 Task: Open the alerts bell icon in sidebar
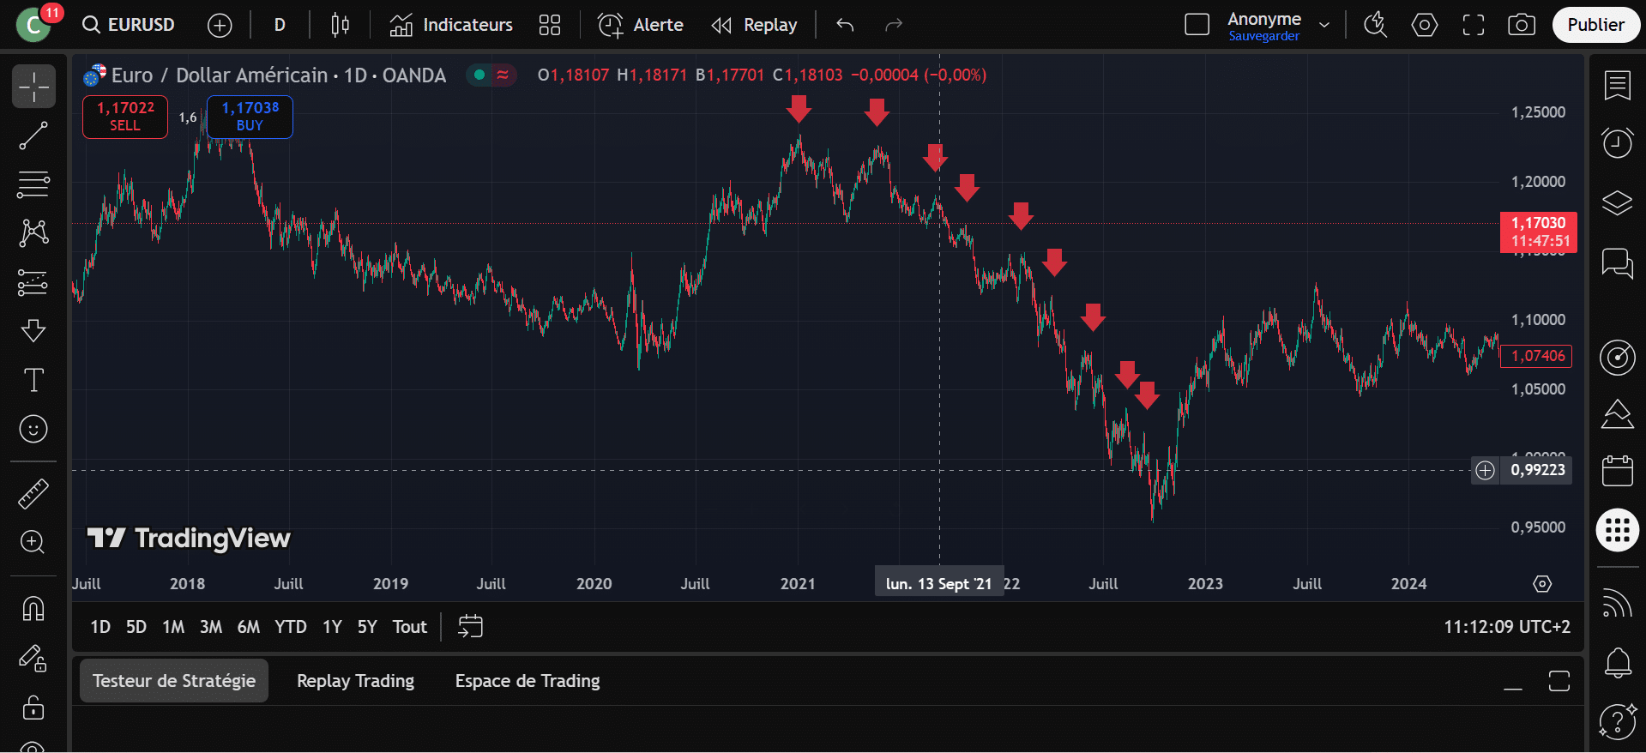coord(1617,663)
